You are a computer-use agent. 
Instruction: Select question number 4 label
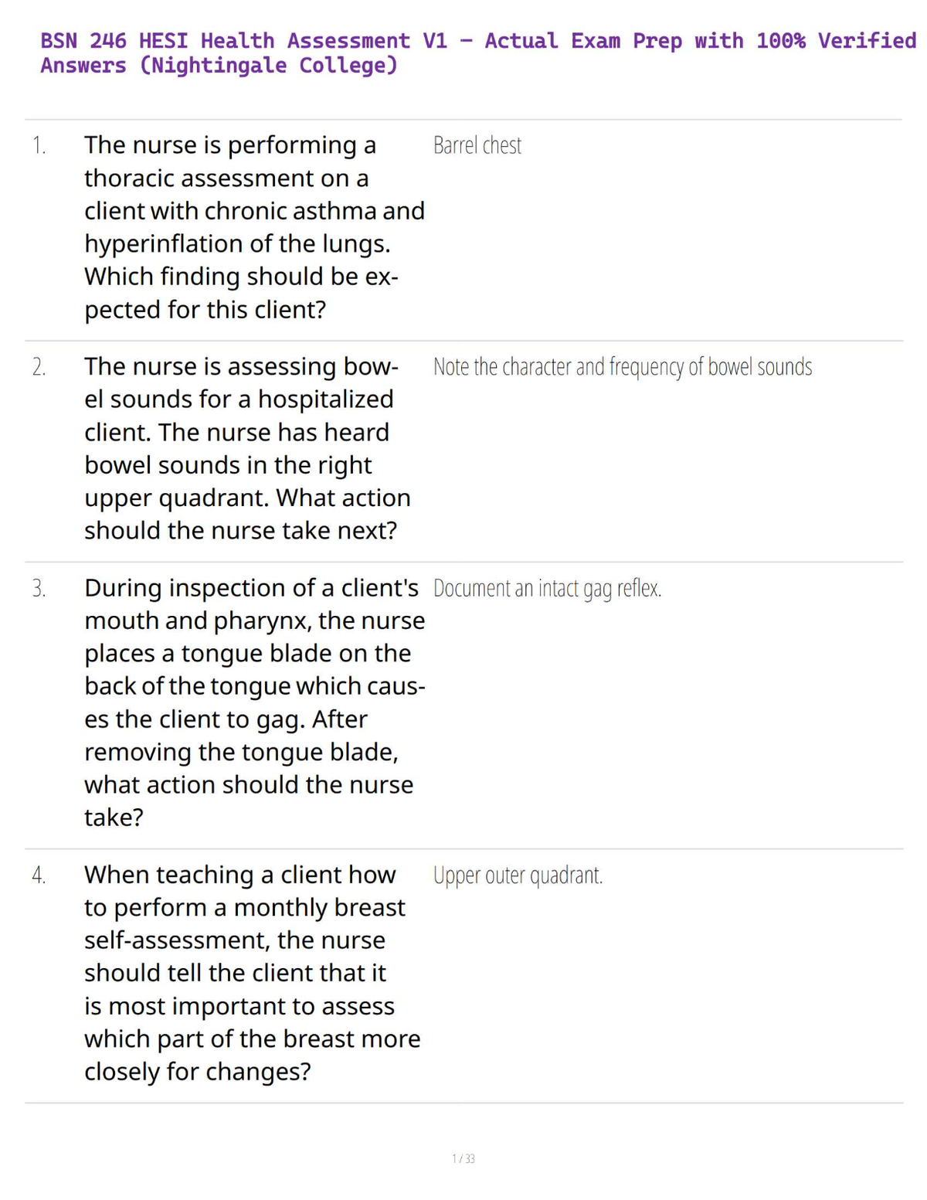39,875
